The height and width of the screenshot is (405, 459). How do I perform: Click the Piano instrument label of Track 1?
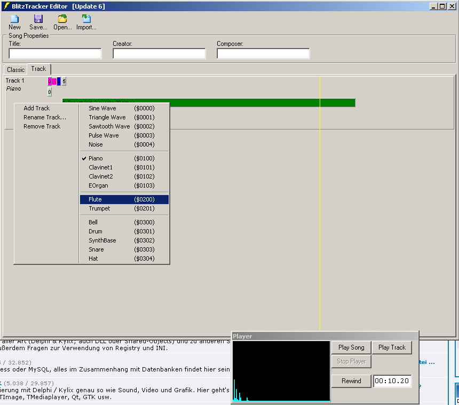pyautogui.click(x=13, y=88)
